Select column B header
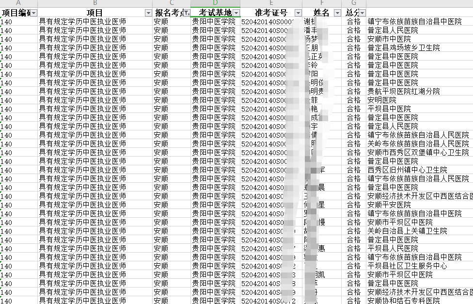The height and width of the screenshot is (304, 473). (x=95, y=3)
